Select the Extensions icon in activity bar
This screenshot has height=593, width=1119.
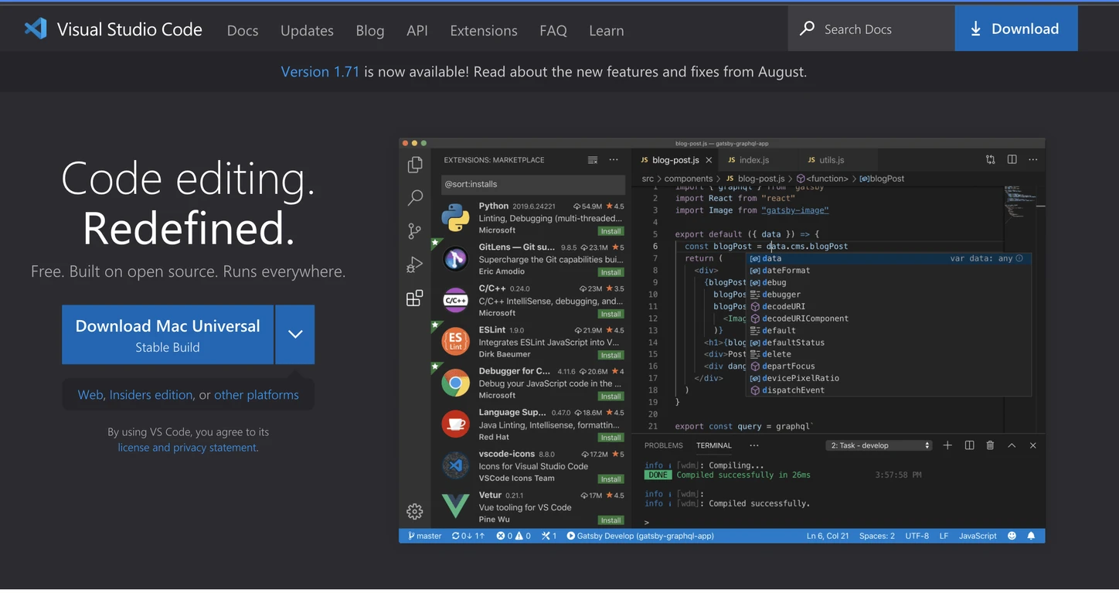coord(415,298)
